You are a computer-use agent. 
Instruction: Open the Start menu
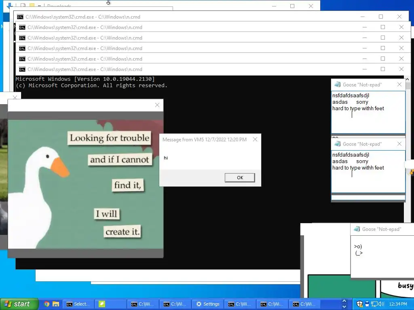(x=19, y=304)
